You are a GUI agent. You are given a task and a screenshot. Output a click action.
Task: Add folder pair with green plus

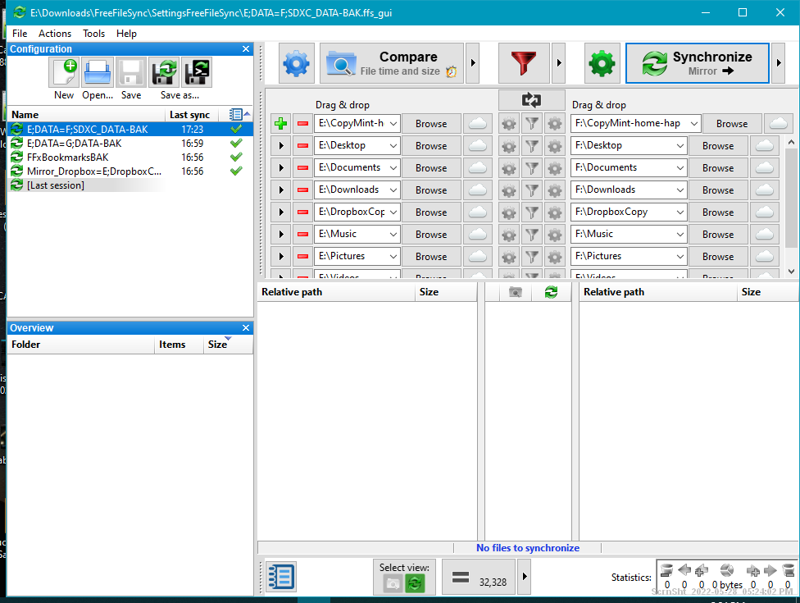pyautogui.click(x=280, y=124)
